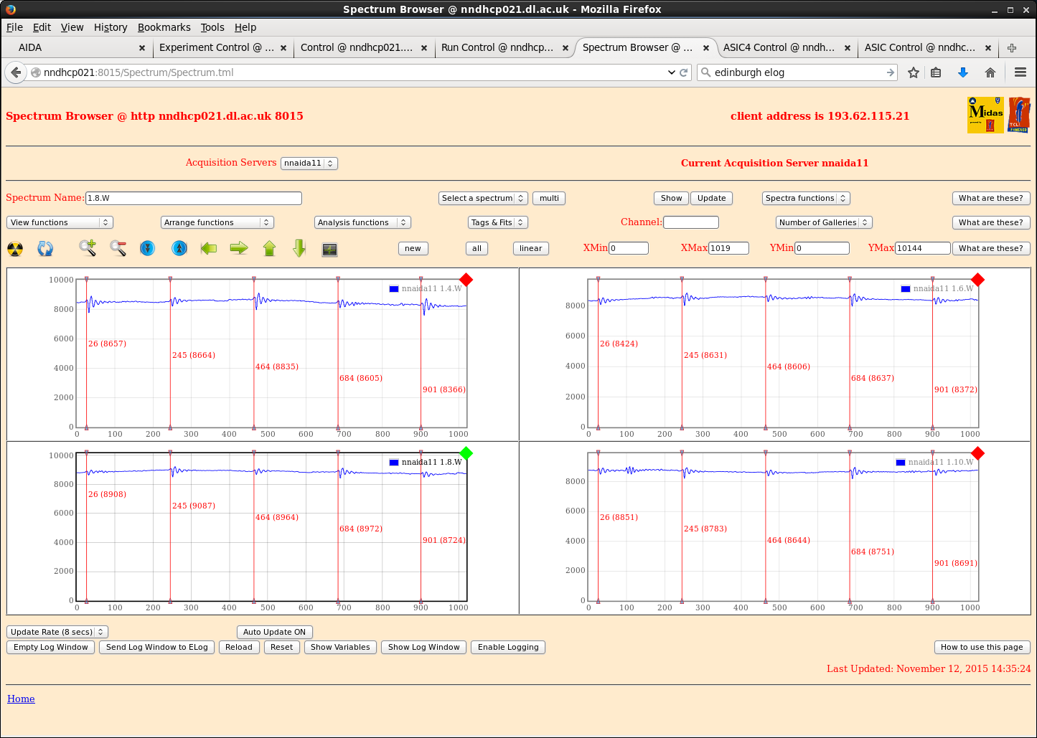1037x738 pixels.
Task: Open the Arrange functions dropdown
Action: tap(217, 222)
